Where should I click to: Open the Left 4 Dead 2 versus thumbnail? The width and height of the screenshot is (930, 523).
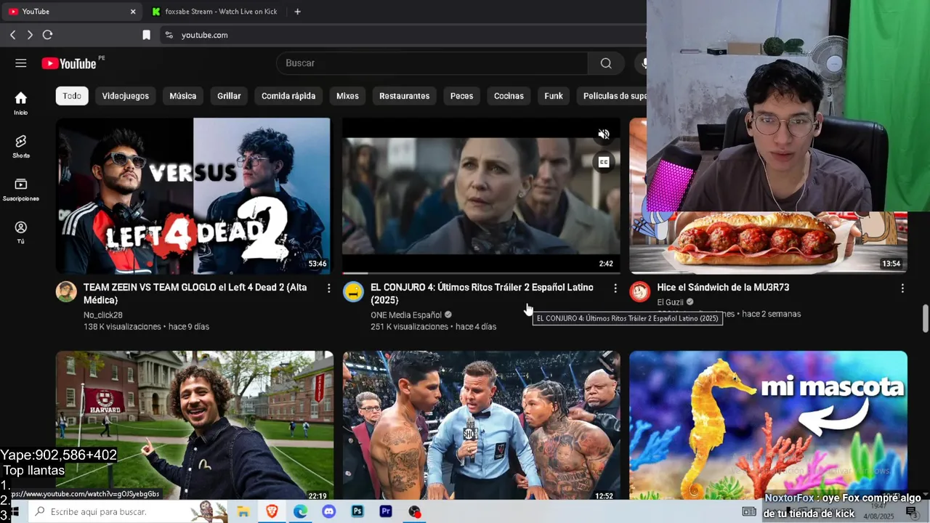pyautogui.click(x=193, y=196)
